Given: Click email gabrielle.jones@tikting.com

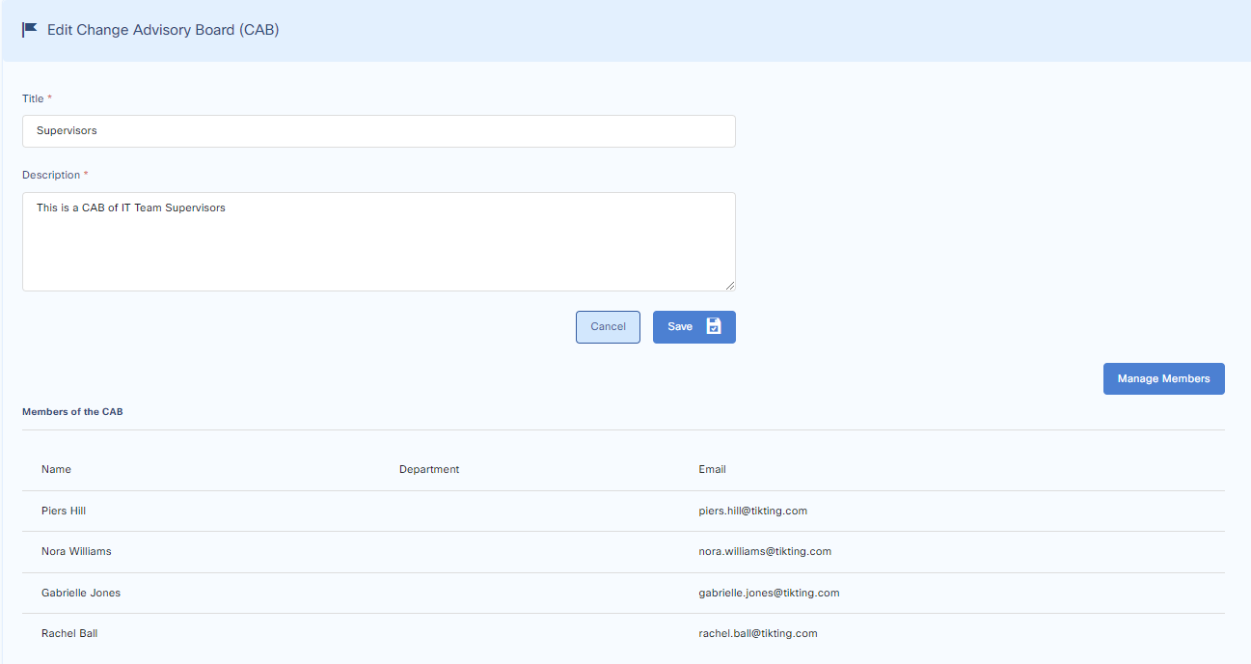Looking at the screenshot, I should click(769, 593).
